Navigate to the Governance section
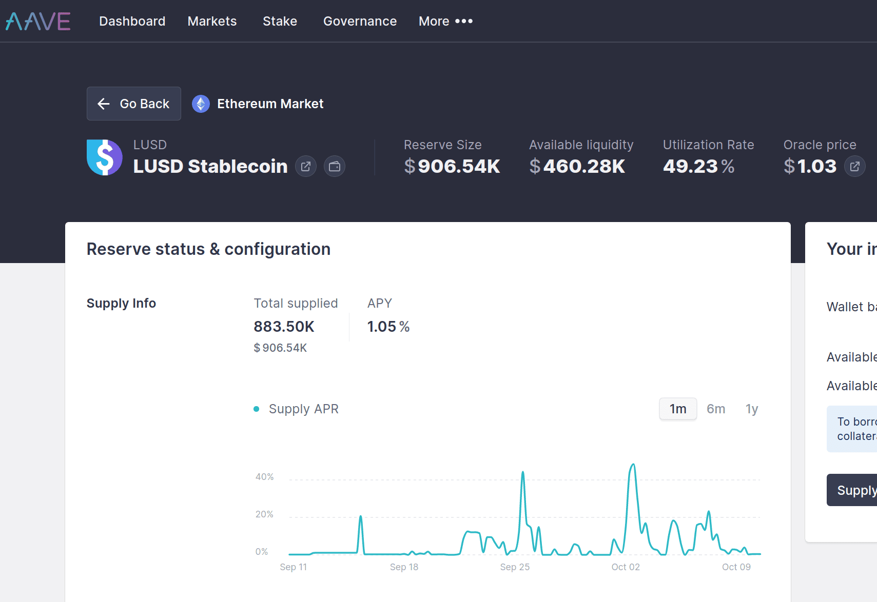 click(360, 21)
